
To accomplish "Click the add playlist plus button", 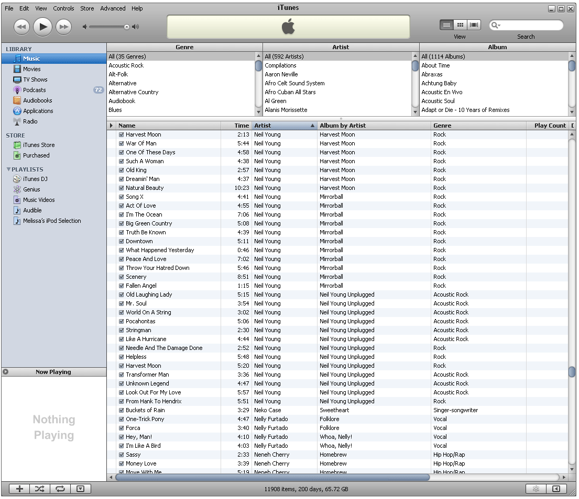I will pos(19,489).
